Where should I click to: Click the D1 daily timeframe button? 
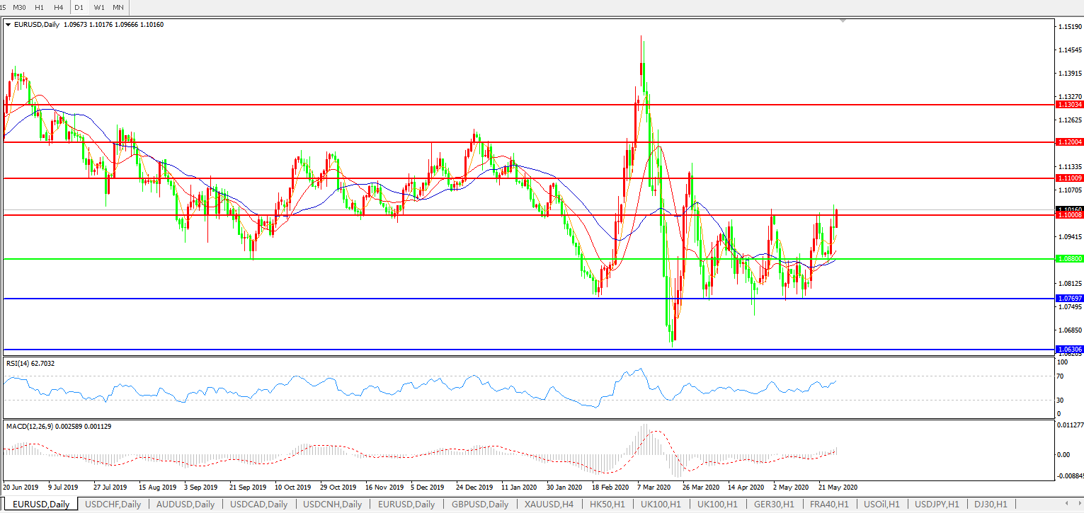(79, 7)
